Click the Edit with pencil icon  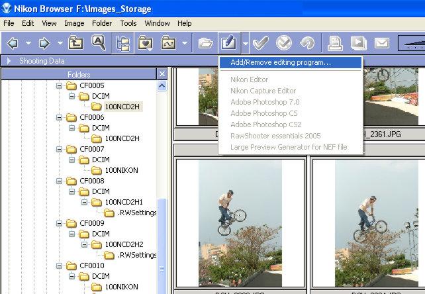click(229, 42)
